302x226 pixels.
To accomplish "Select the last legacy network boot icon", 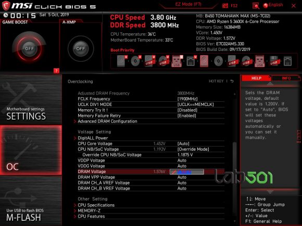I will (287, 61).
